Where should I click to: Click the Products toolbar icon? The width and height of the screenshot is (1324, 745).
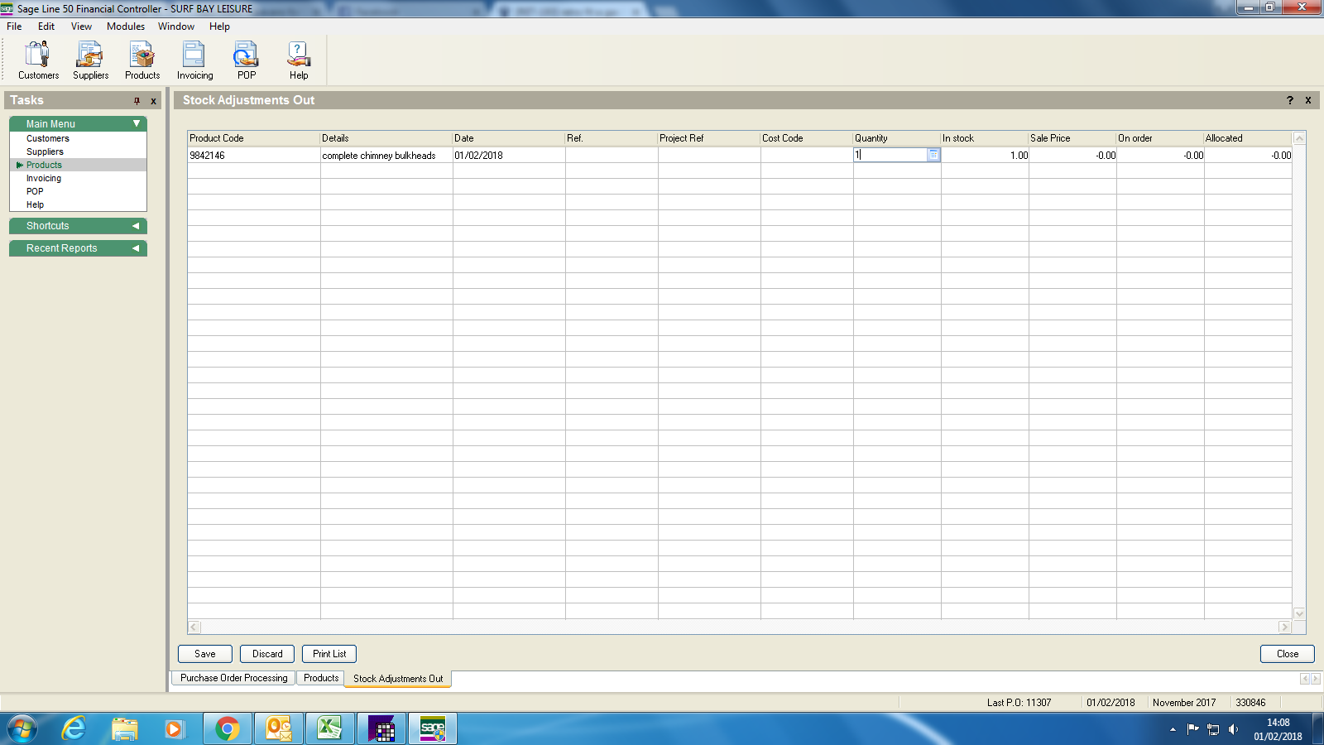142,60
